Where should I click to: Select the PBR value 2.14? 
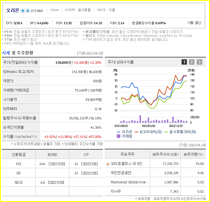click(121, 23)
